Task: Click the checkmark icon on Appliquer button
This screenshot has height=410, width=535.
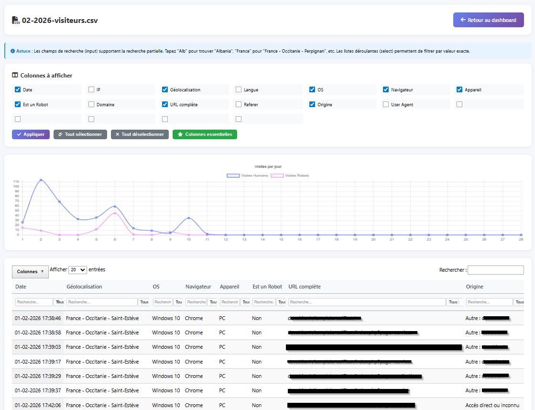Action: (19, 134)
